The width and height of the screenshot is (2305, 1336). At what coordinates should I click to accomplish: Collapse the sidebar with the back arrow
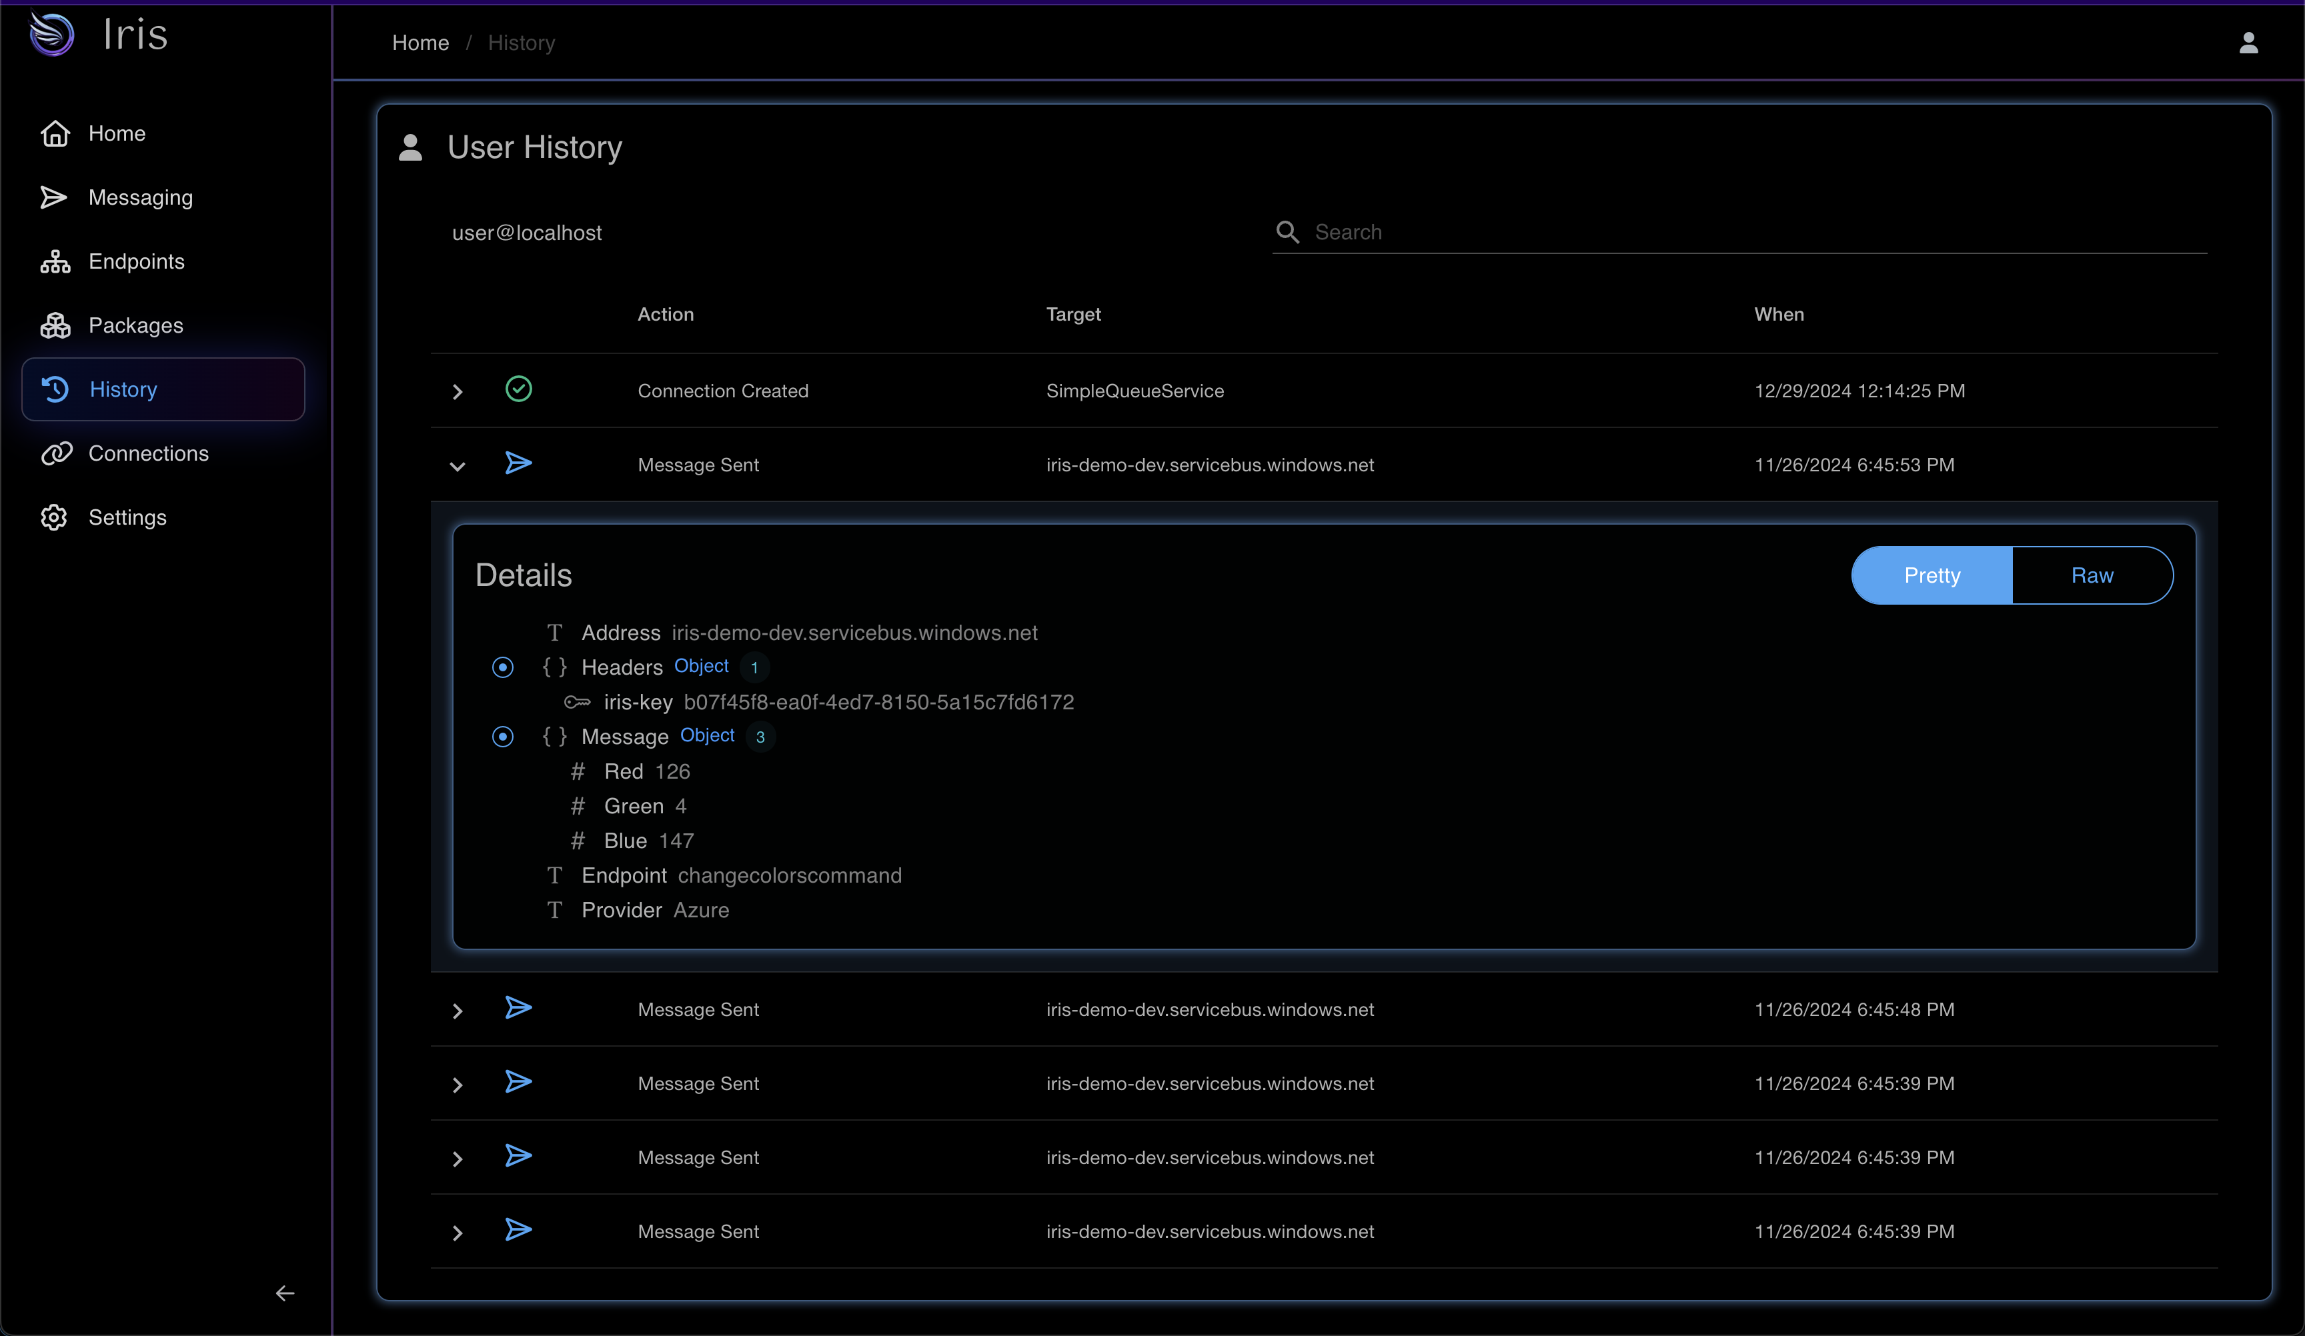[x=285, y=1293]
